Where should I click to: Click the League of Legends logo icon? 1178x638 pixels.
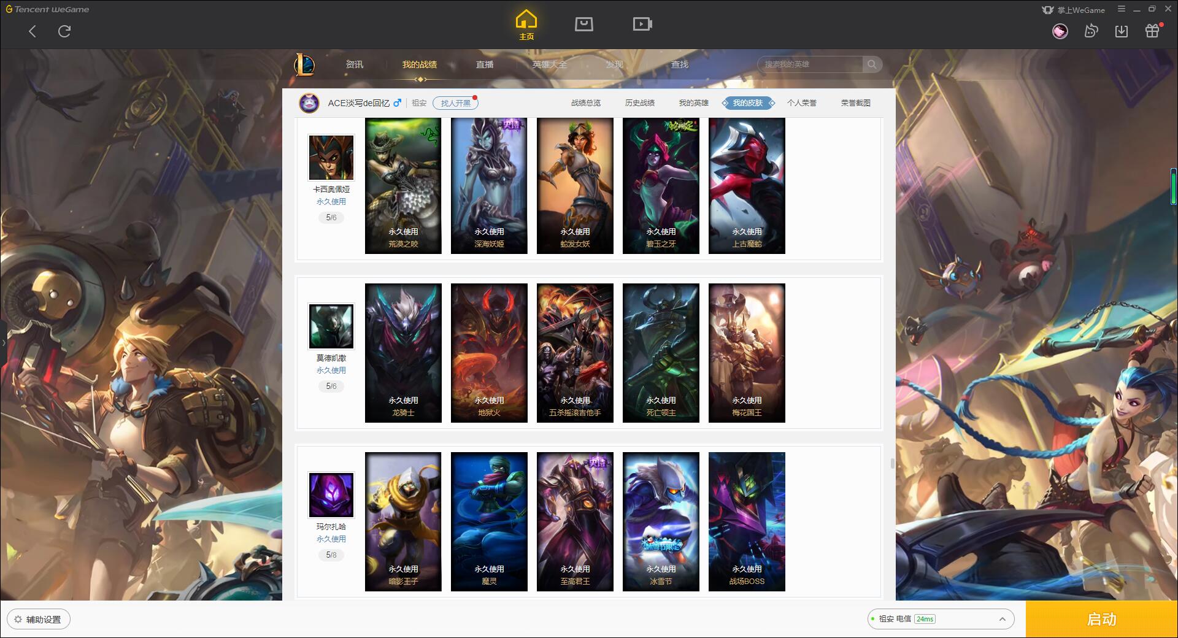[x=304, y=64]
